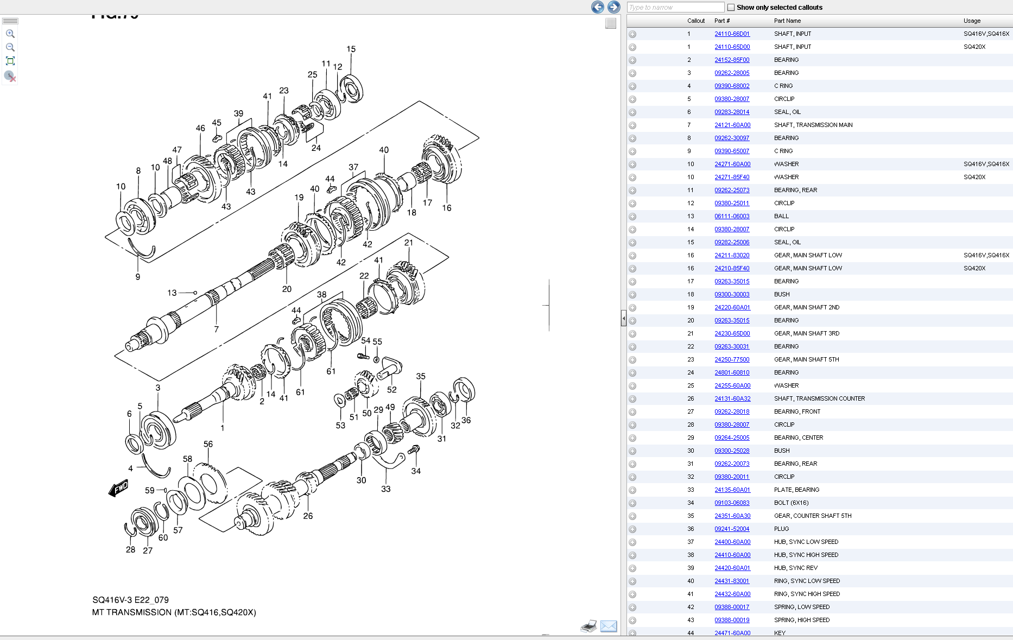
Task: Sort by the Part # column header
Action: tap(722, 21)
